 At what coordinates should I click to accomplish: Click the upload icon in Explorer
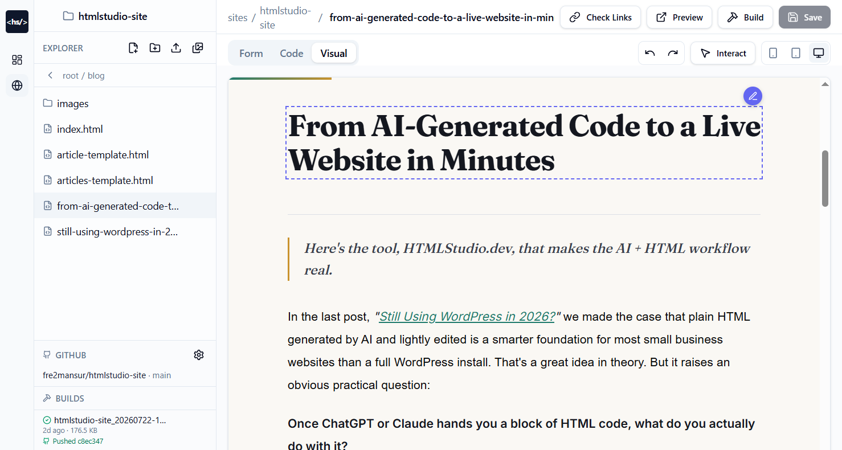click(x=176, y=48)
